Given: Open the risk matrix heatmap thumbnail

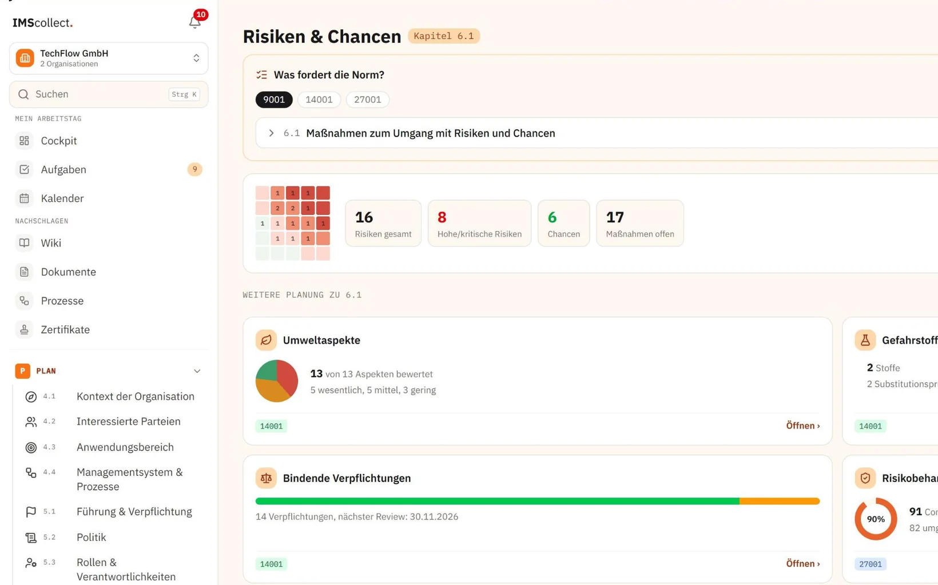Looking at the screenshot, I should pyautogui.click(x=293, y=223).
